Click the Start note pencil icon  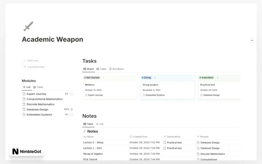point(25,61)
